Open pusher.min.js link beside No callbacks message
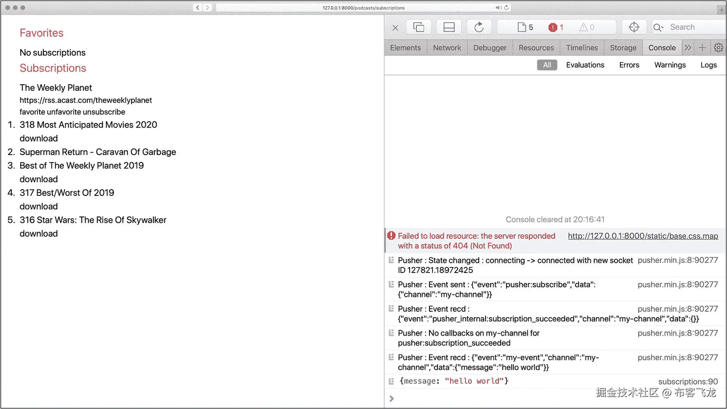 (678, 333)
